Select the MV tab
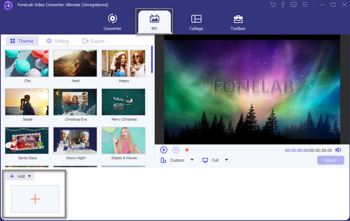The width and height of the screenshot is (350, 221). click(x=154, y=22)
